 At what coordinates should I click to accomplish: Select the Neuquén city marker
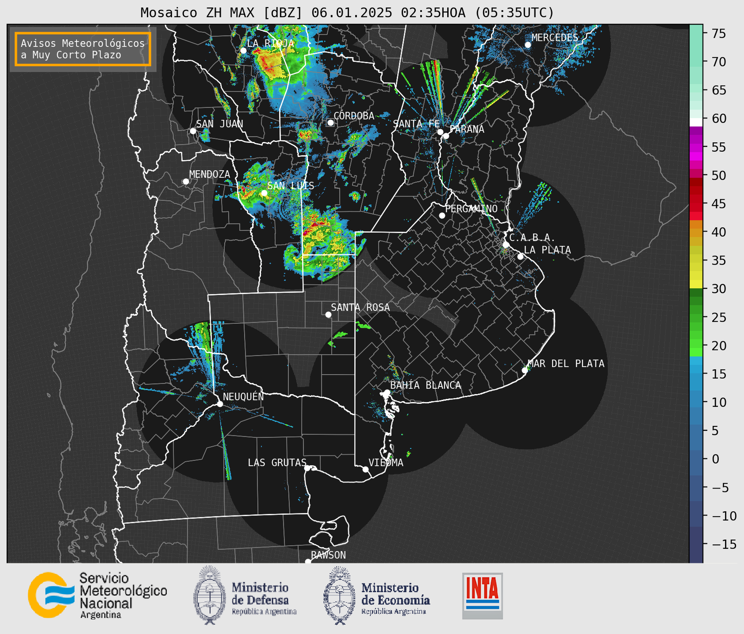click(220, 404)
